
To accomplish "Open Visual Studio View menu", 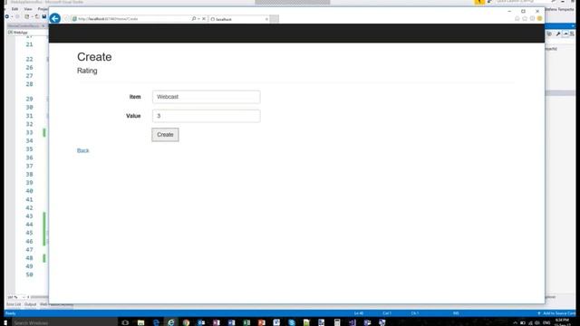I will pyautogui.click(x=28, y=9).
